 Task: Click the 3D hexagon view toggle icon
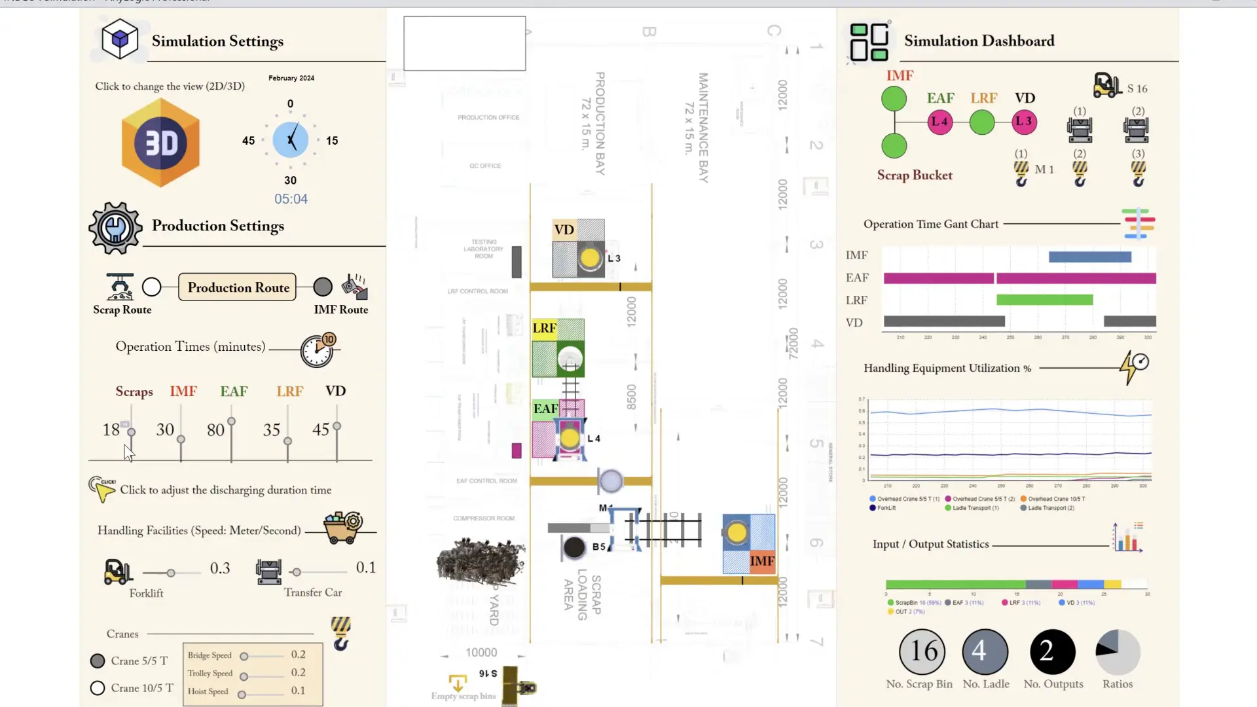[x=160, y=143]
